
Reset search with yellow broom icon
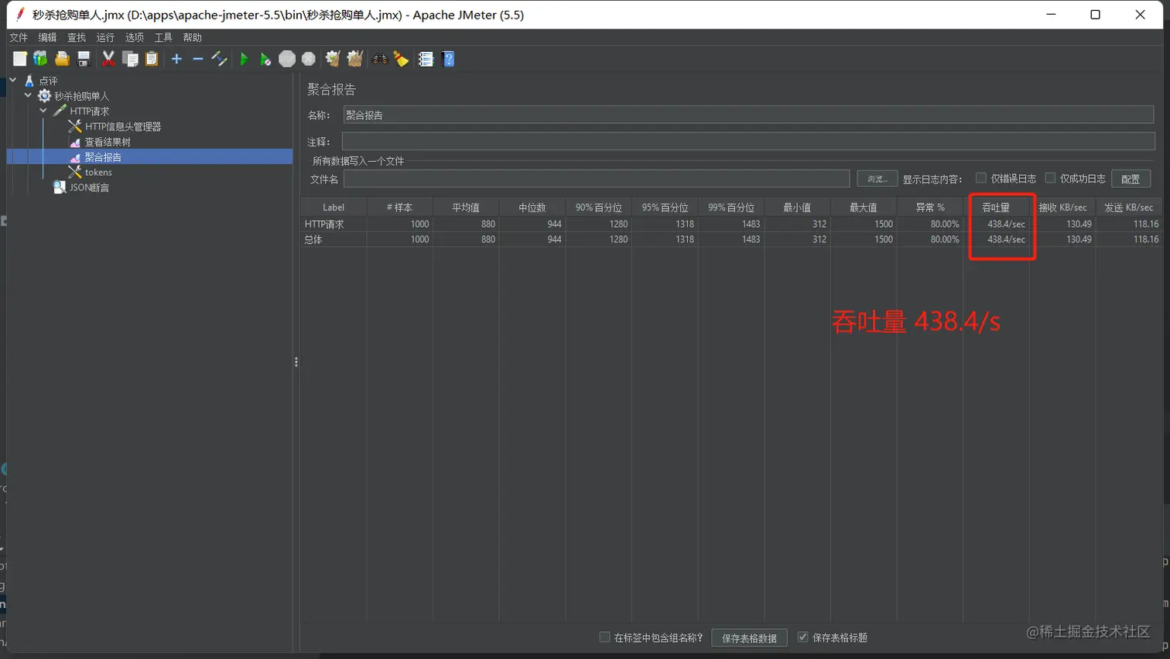pos(401,59)
